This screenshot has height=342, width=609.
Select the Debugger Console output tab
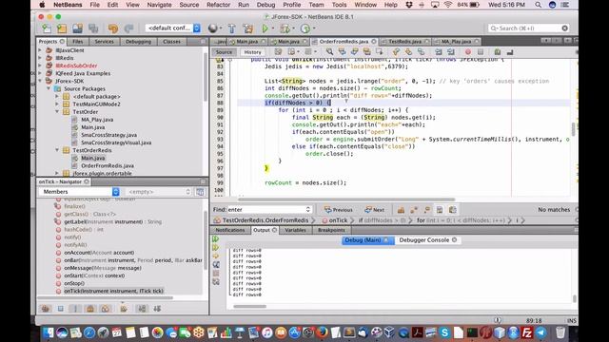427,240
